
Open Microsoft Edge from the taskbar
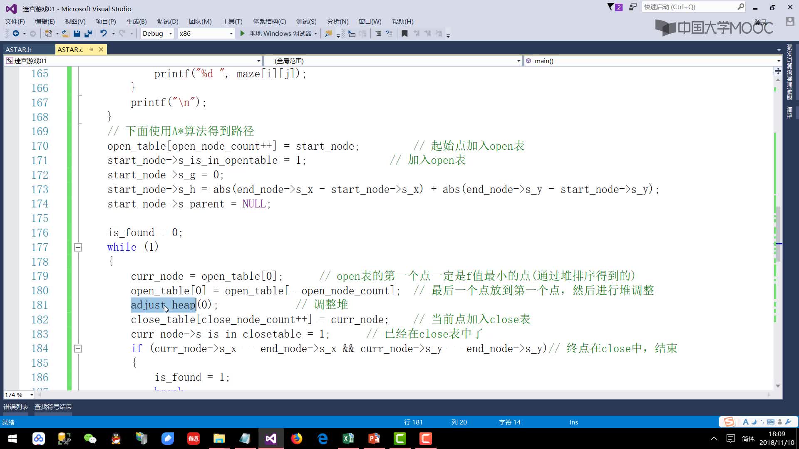[322, 439]
